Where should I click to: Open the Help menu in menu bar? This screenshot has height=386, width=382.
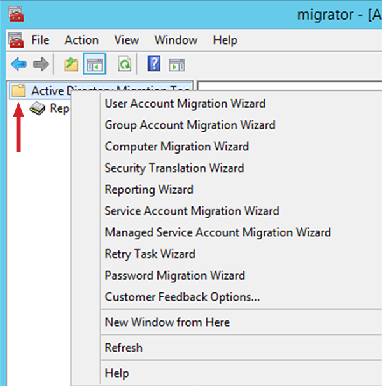click(x=225, y=40)
